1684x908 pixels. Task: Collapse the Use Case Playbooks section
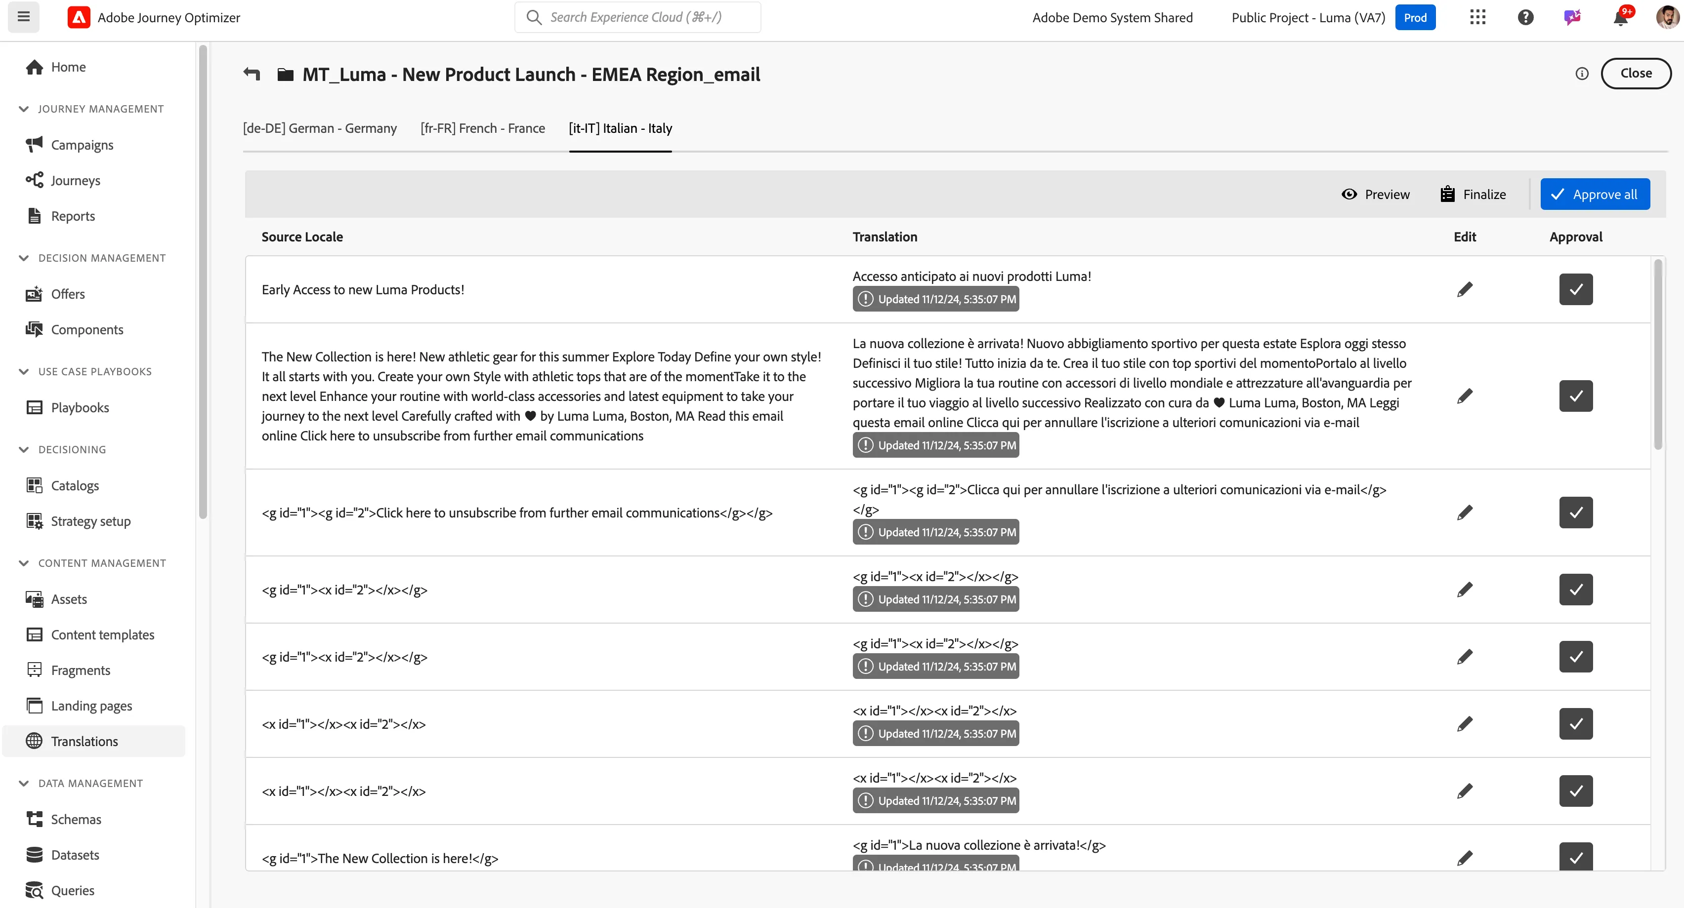[x=24, y=372]
